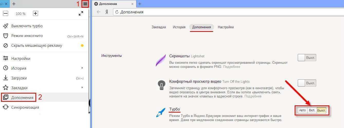
Task: Click Выключить турбо in the menu
Action: point(27,26)
